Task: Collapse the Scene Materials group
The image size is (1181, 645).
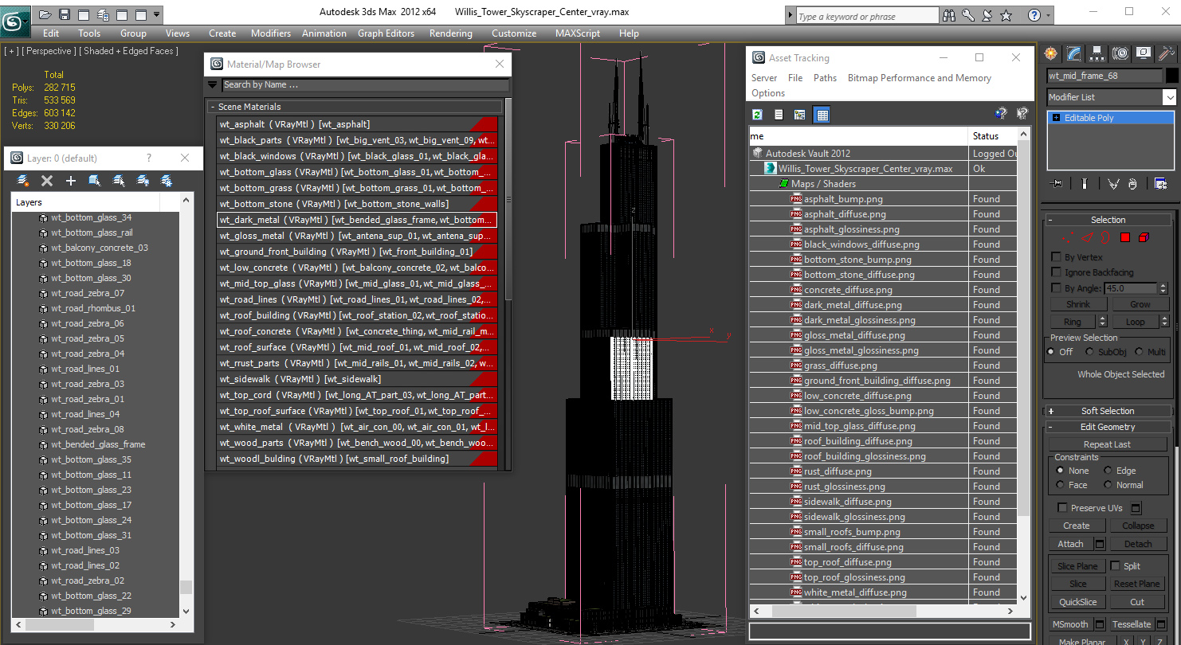Action: click(x=213, y=107)
